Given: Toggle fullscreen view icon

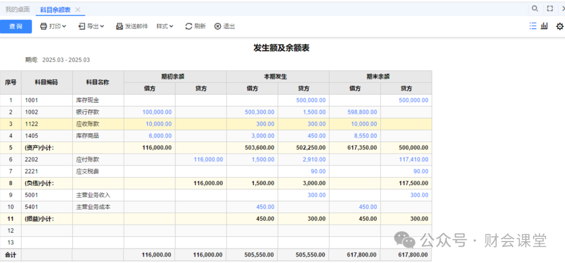Looking at the screenshot, I should [x=550, y=8].
